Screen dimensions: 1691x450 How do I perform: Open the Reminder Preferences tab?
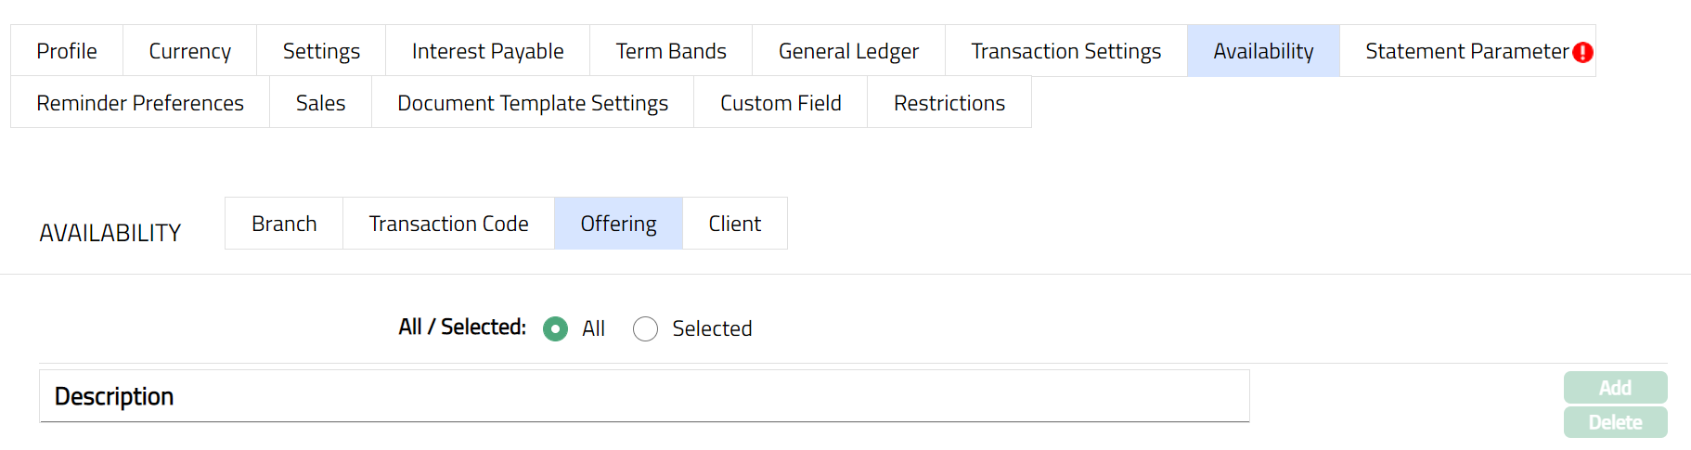(140, 103)
